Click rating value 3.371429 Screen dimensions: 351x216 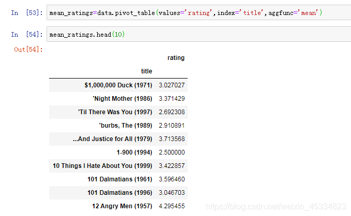pyautogui.click(x=172, y=99)
